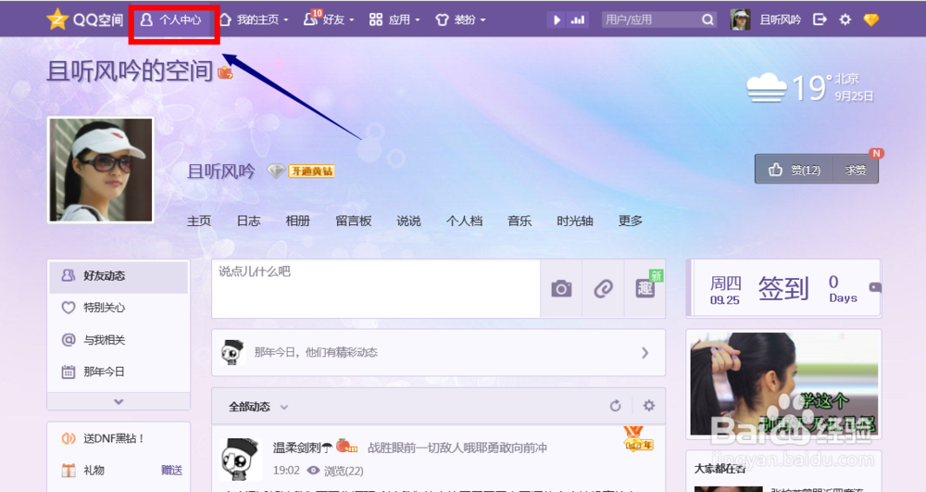Open the hairstyle video thumbnail
This screenshot has width=926, height=492.
(783, 384)
